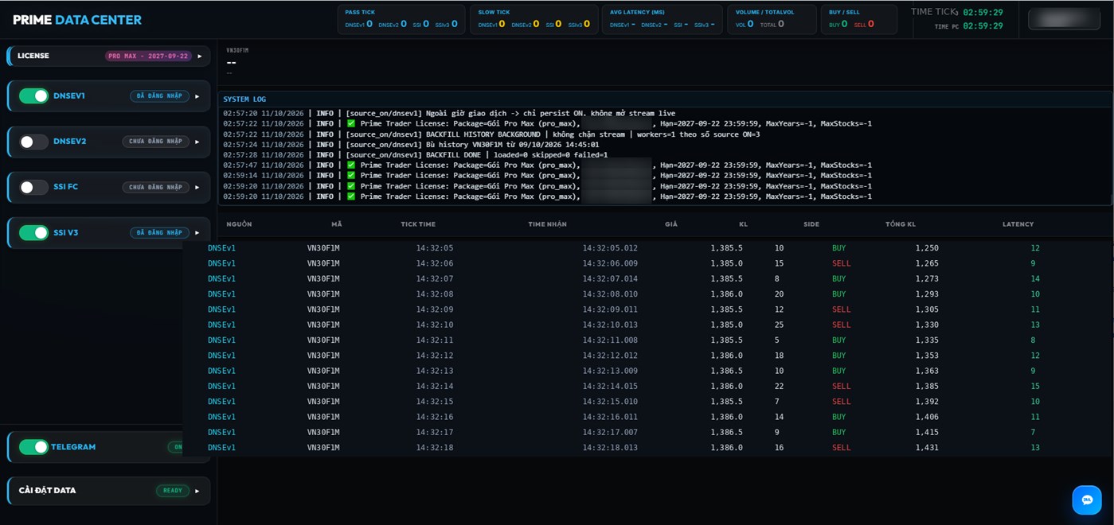Click green checkmark in 02:57:47 log line
This screenshot has height=525, width=1114.
[x=350, y=165]
